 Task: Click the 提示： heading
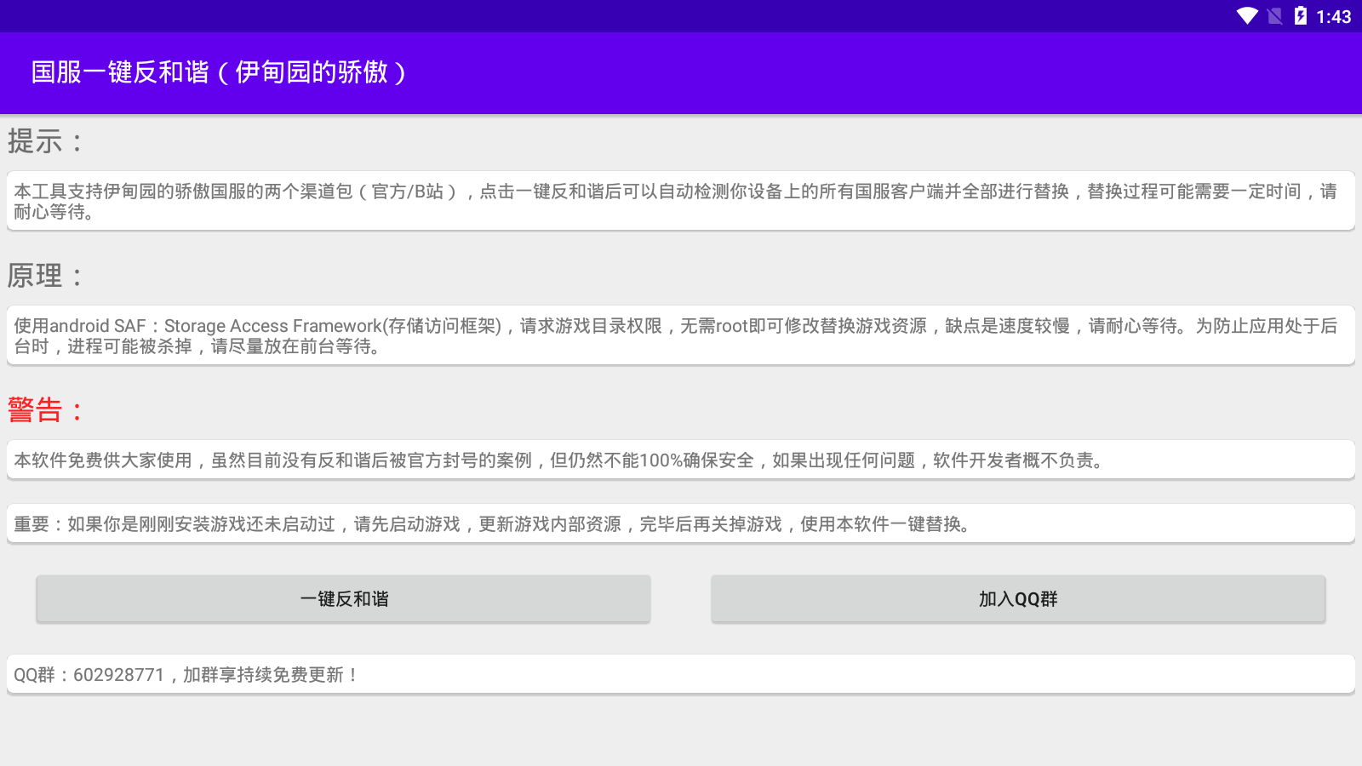[47, 141]
